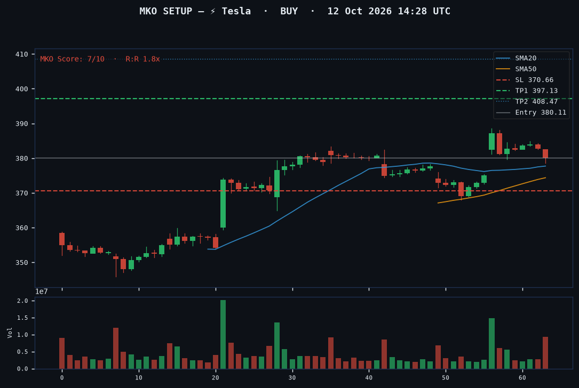Screen dimensions: 579x388
Task: Click the x-axis tick label 20
Action: [x=215, y=378]
